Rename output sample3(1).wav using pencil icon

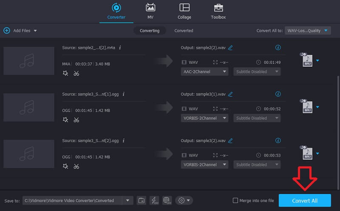point(230,94)
